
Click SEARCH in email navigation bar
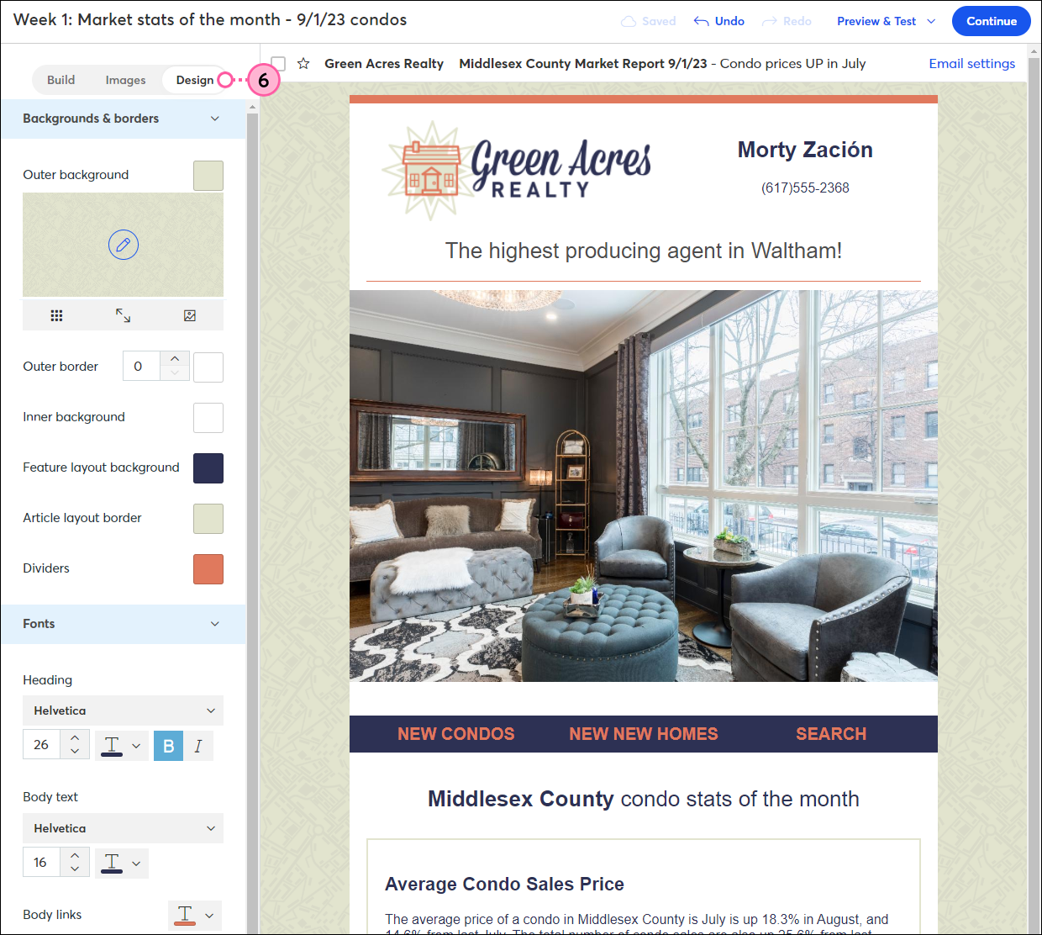pos(831,734)
